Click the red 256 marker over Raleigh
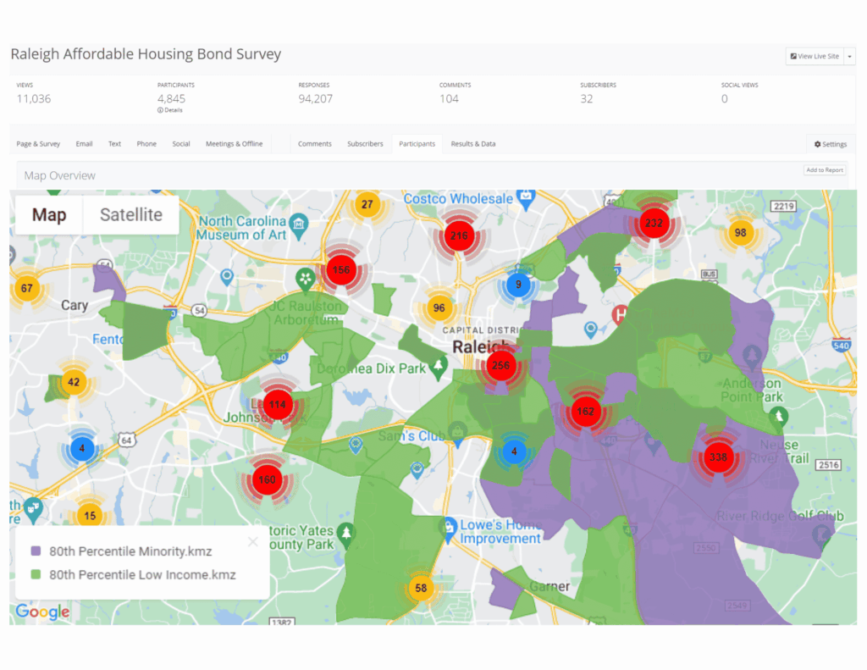Image resolution: width=867 pixels, height=670 pixels. 500,365
